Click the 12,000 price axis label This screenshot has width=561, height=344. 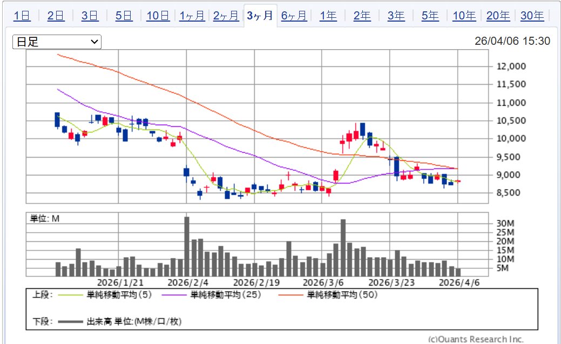511,66
